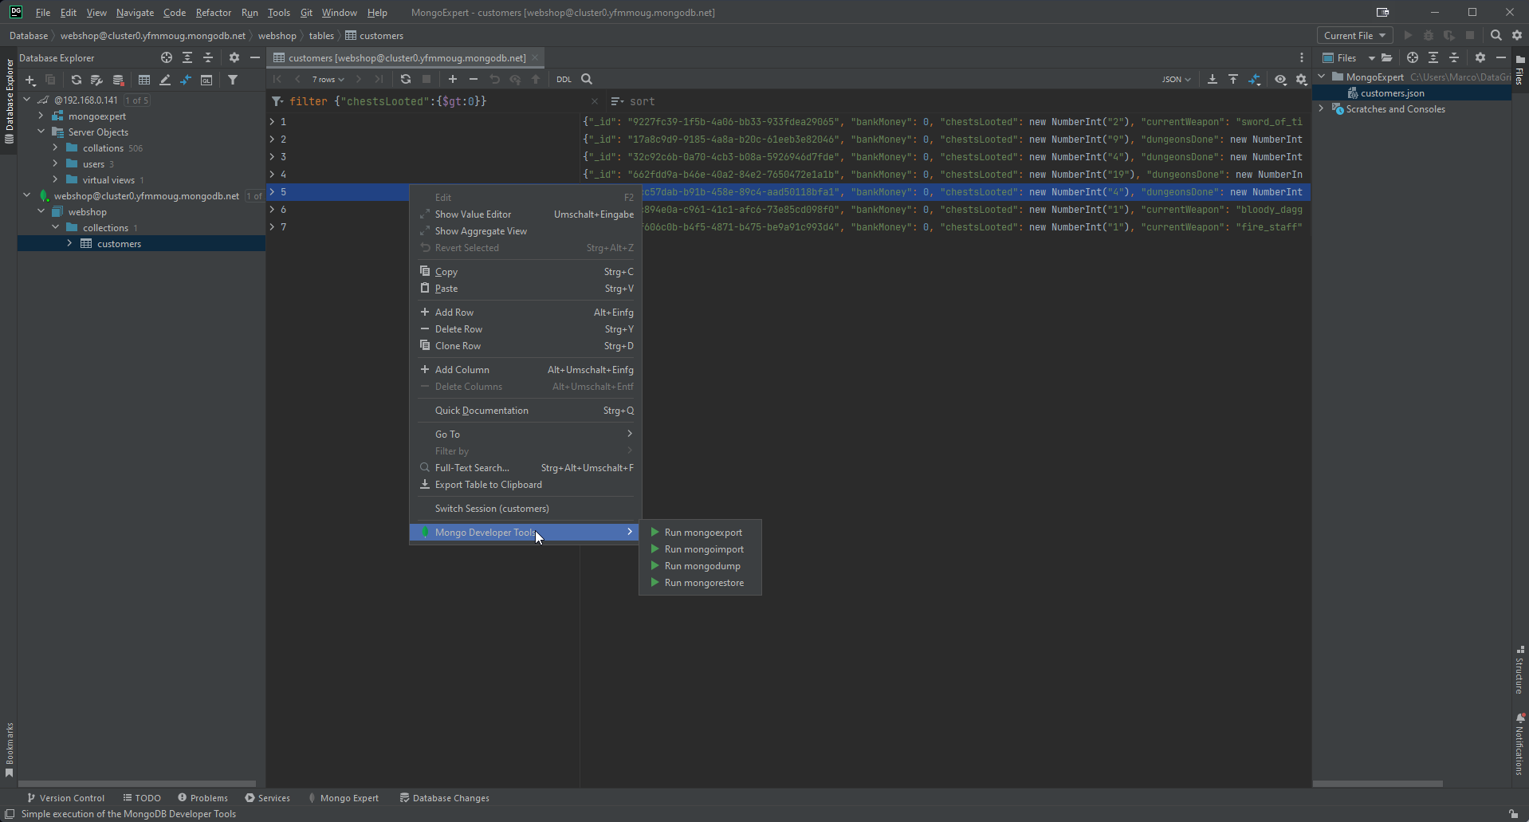The height and width of the screenshot is (822, 1529).
Task: Select Show Value Editor from context menu
Action: [x=526, y=214]
